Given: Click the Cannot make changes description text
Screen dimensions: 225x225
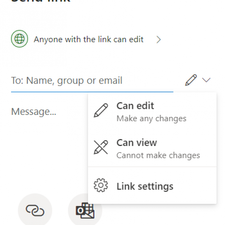Looking at the screenshot, I should (158, 156).
